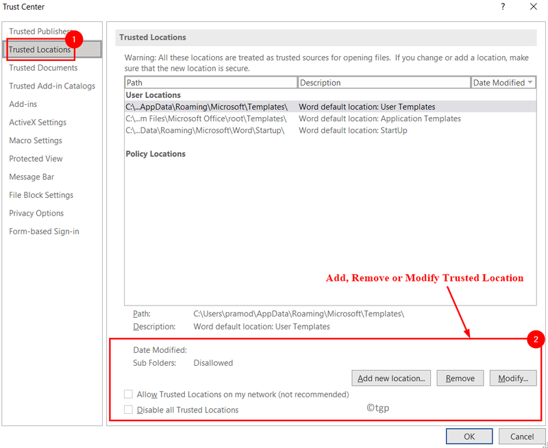The width and height of the screenshot is (548, 448).
Task: Sort by the Date Modified column header
Action: [503, 83]
